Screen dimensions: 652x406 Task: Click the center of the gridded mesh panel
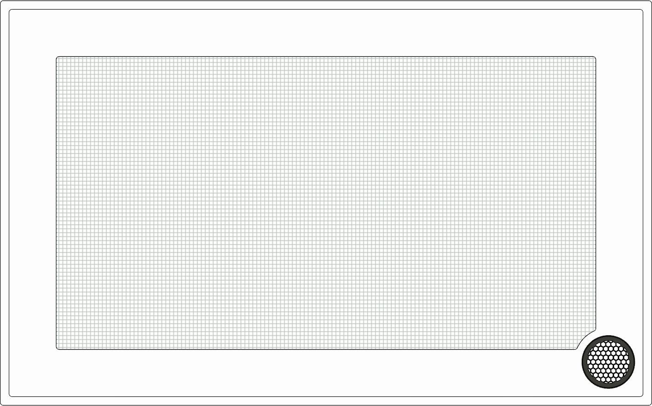pyautogui.click(x=326, y=203)
